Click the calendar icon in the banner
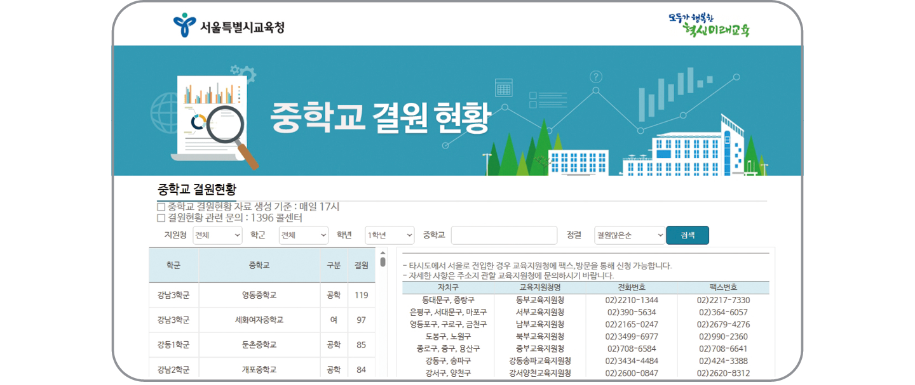 503,87
